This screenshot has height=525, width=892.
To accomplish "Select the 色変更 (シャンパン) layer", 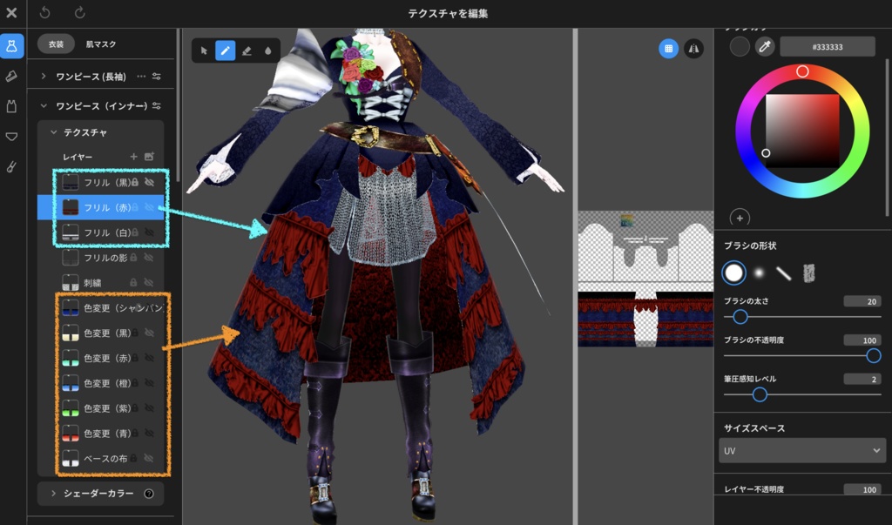I will (101, 307).
